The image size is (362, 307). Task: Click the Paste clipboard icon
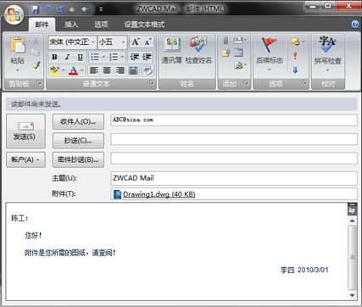coord(18,45)
